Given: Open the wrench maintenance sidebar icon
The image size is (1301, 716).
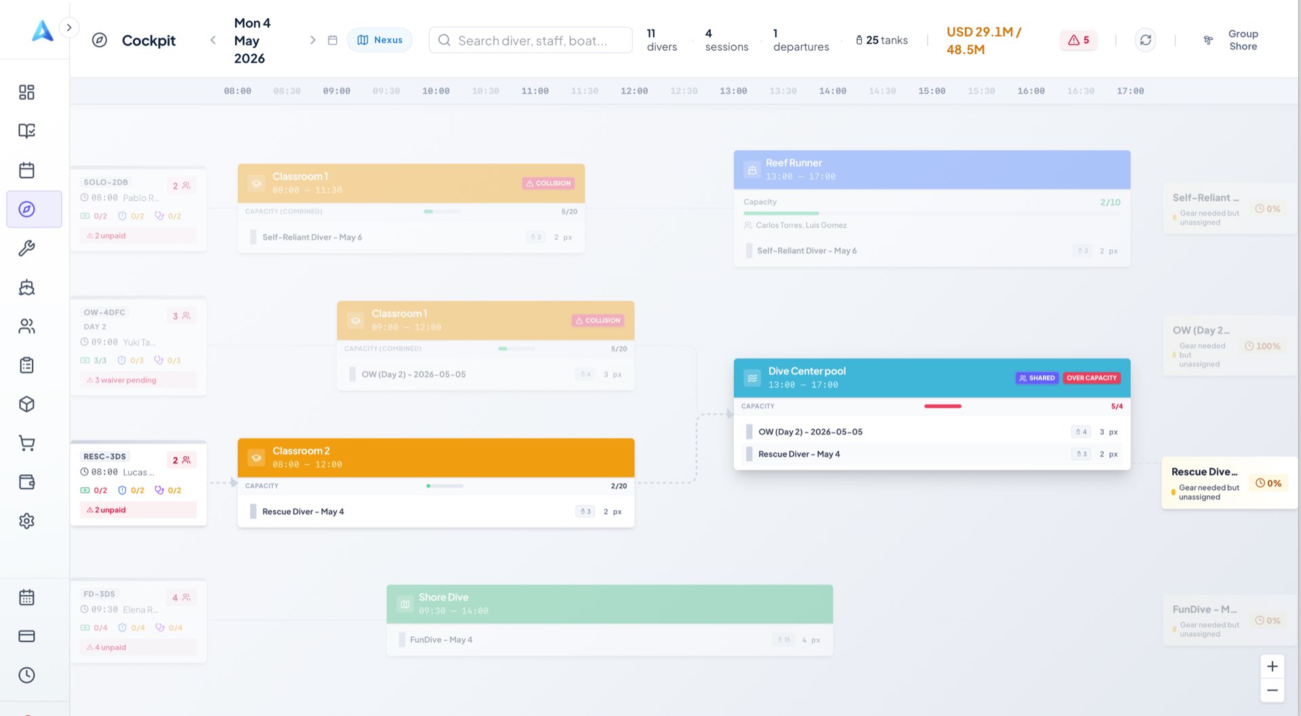Looking at the screenshot, I should tap(26, 248).
